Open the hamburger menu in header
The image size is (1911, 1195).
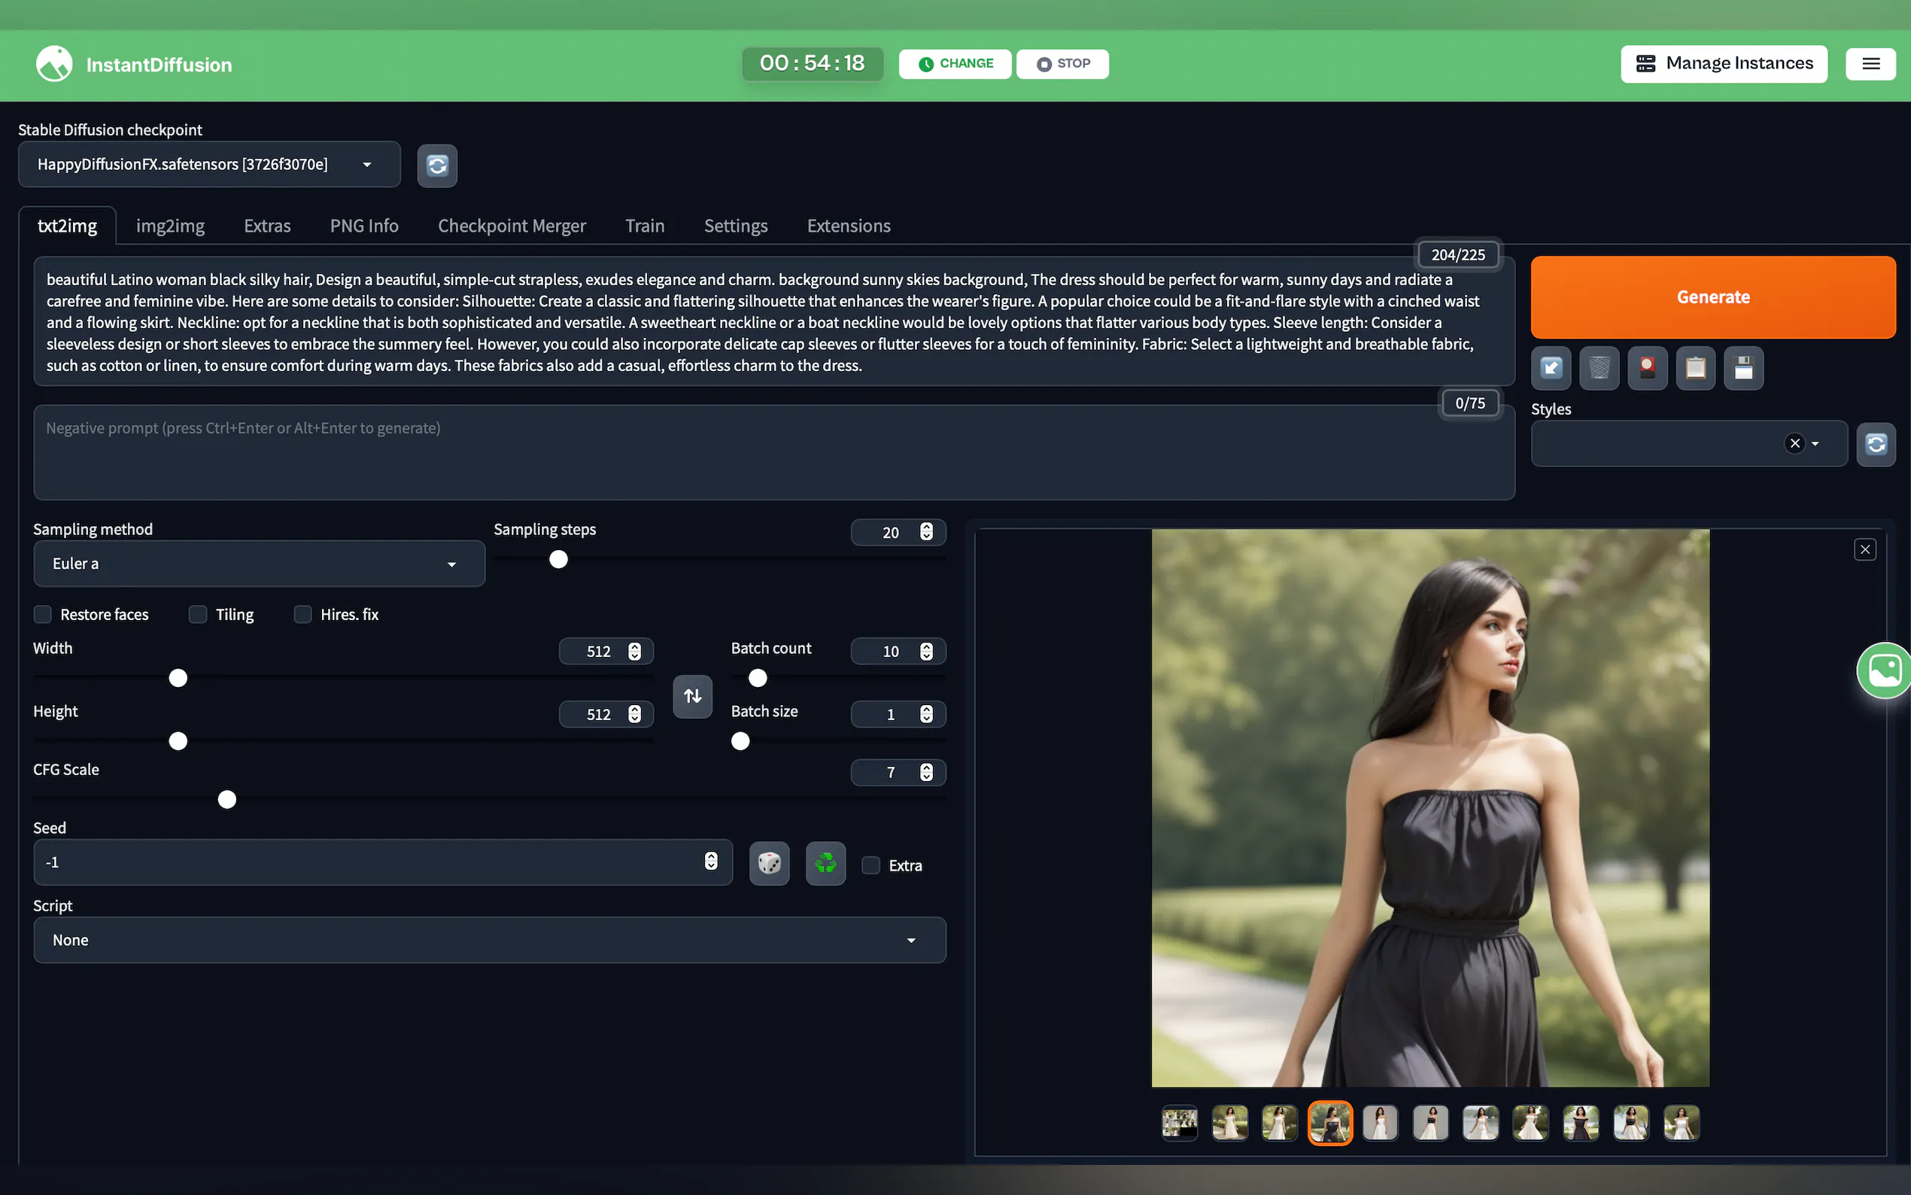pos(1870,64)
